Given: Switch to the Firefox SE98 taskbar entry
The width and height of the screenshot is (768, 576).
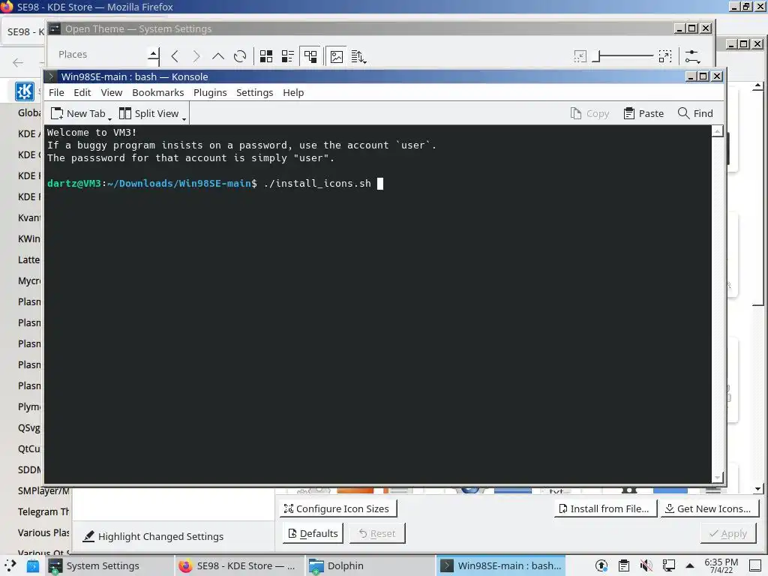Looking at the screenshot, I should (x=239, y=565).
